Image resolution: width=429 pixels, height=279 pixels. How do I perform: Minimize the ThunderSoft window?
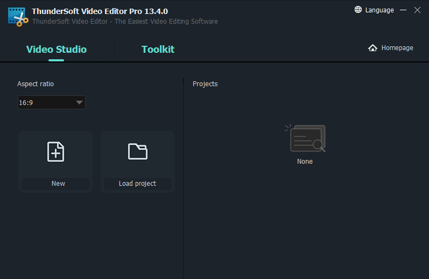click(x=403, y=10)
